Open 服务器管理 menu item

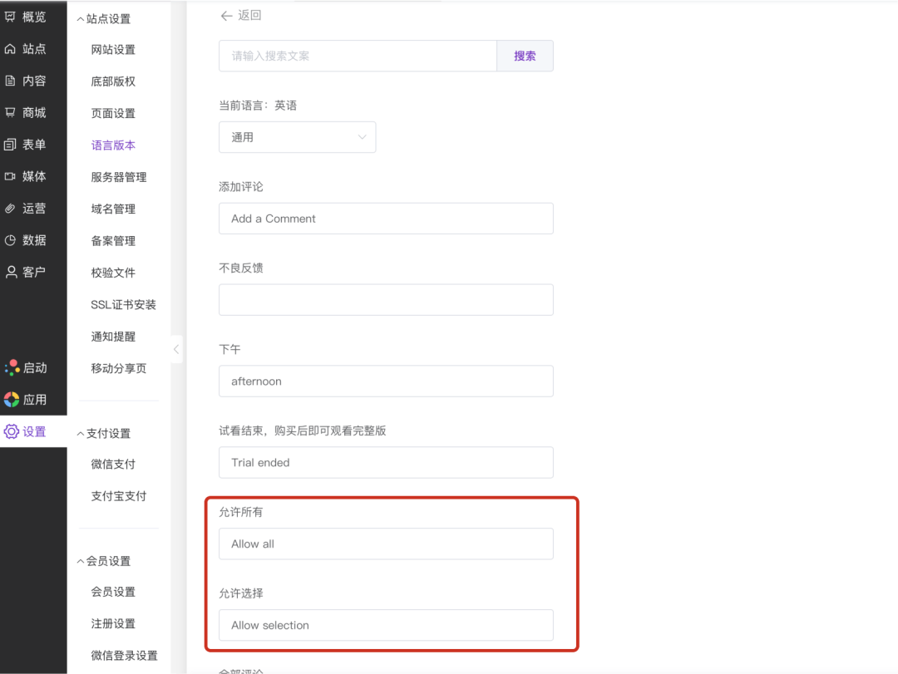[x=118, y=177]
